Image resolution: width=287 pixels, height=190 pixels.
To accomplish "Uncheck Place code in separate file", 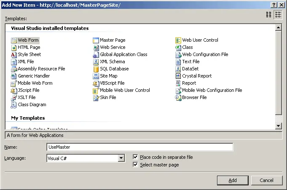I will 135,157.
